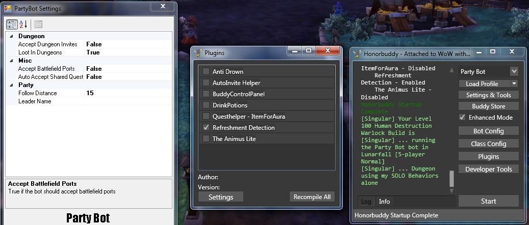The height and width of the screenshot is (225, 529).
Task: Click the Plugins window title bar icon
Action: click(198, 53)
